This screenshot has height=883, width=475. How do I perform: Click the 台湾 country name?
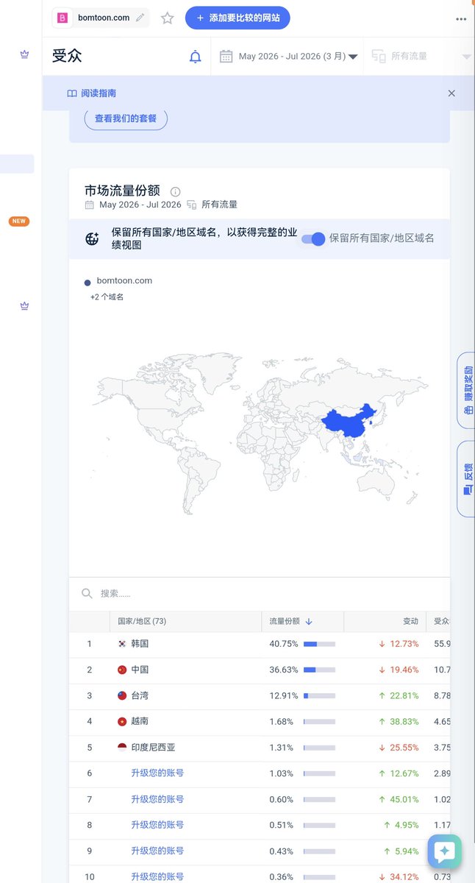[140, 695]
